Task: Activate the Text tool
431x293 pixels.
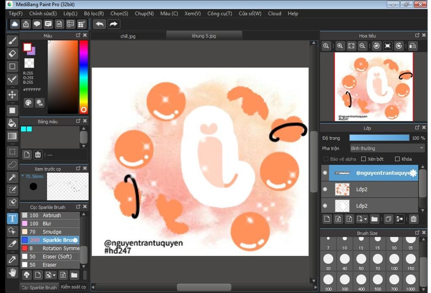Action: pyautogui.click(x=12, y=219)
